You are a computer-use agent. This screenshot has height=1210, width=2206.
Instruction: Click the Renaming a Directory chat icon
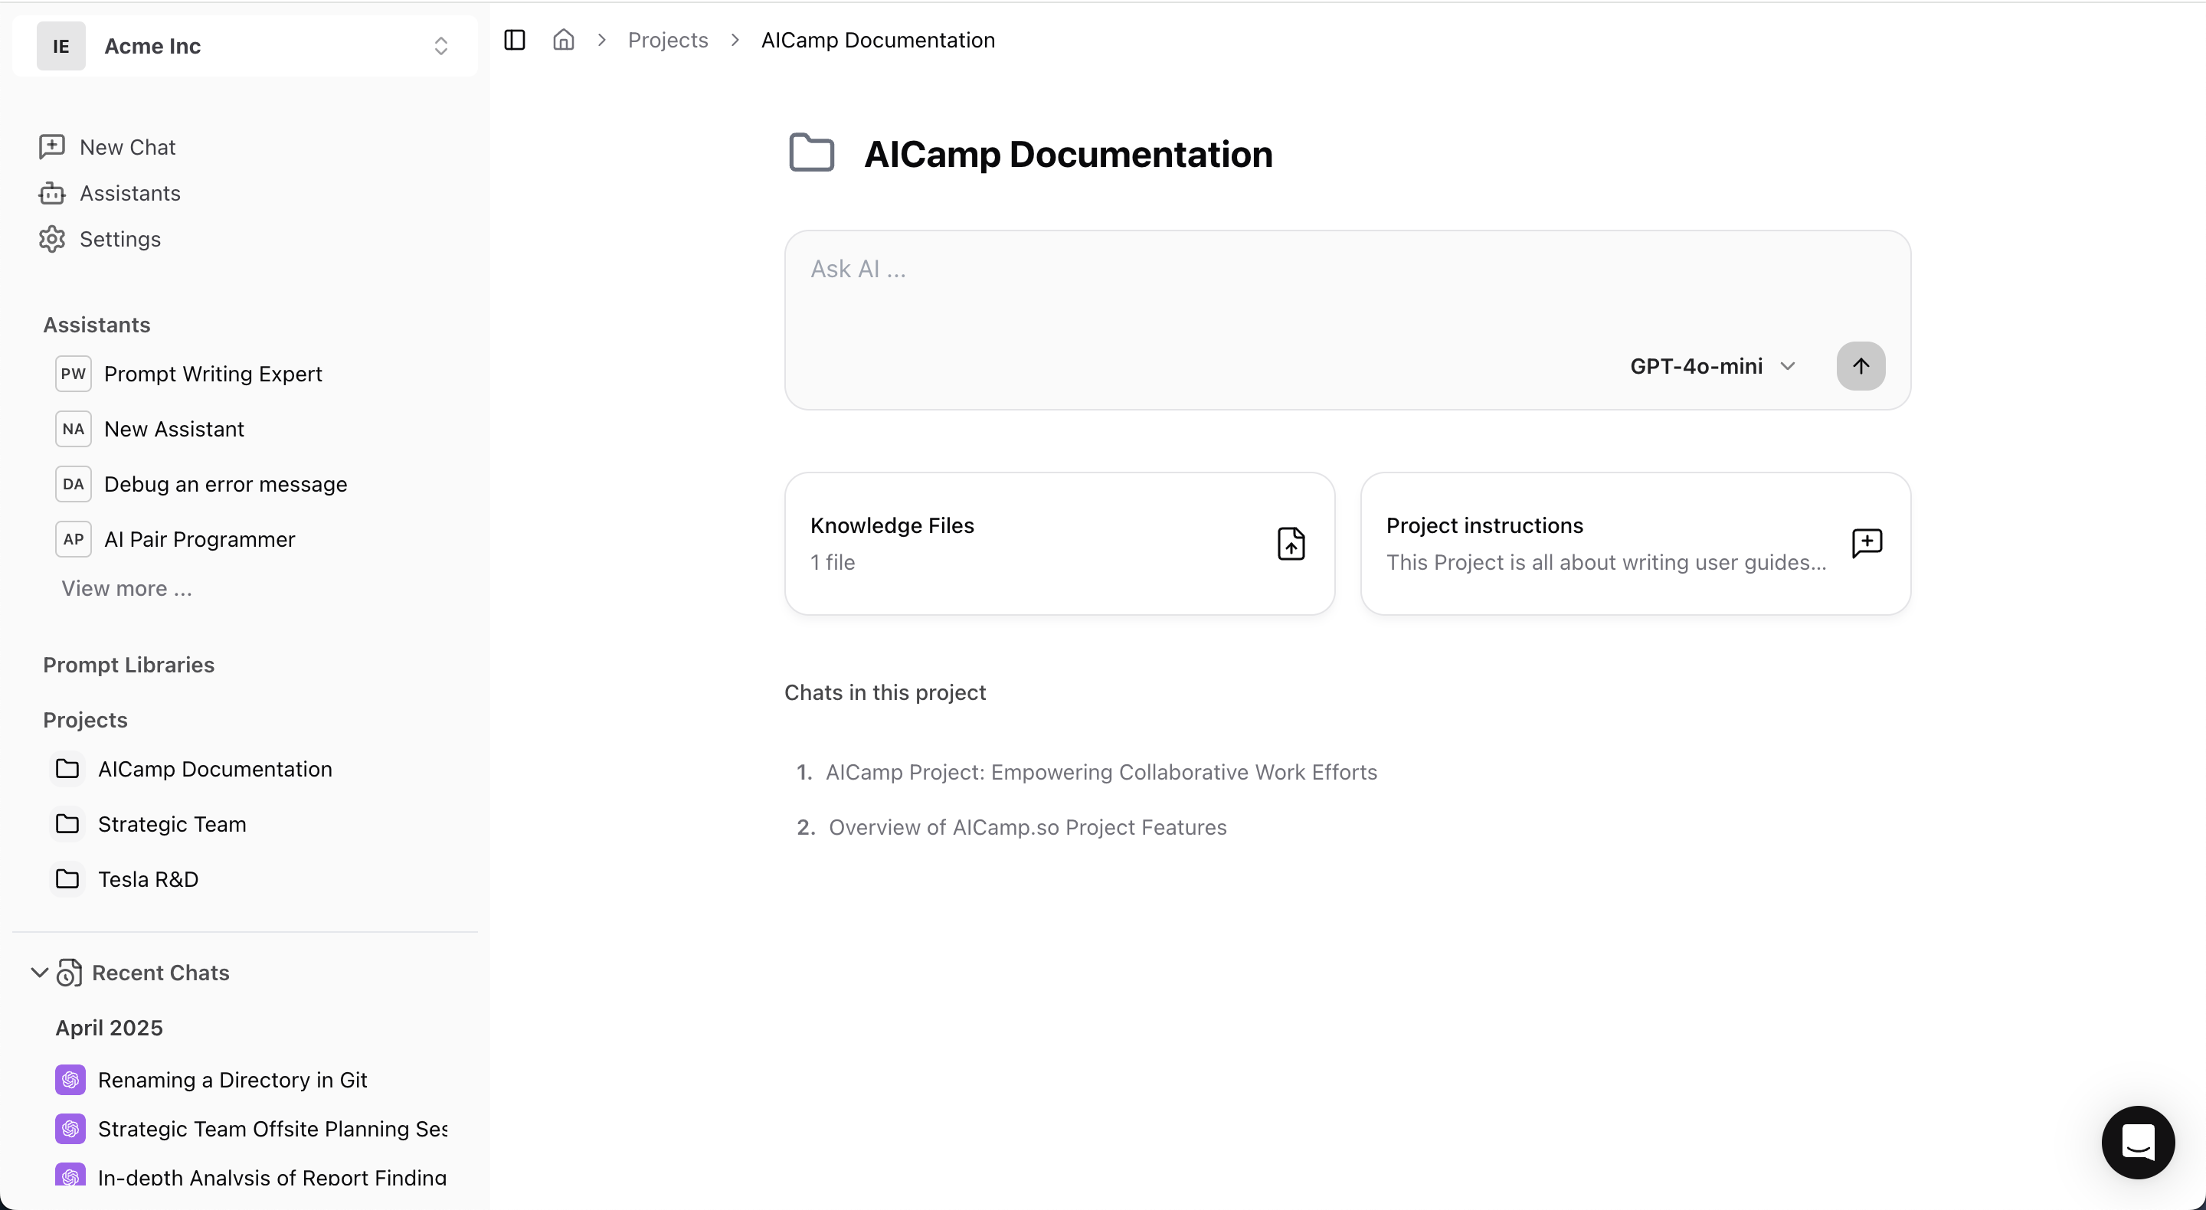[x=70, y=1079]
